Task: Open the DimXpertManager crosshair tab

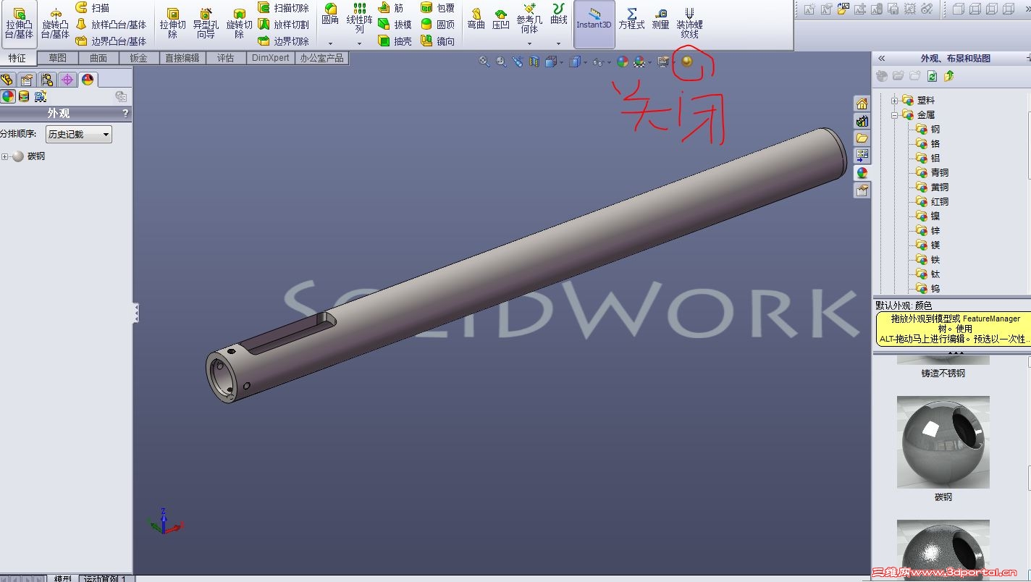Action: click(x=67, y=80)
